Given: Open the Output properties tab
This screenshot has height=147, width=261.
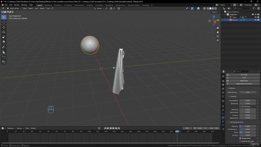Looking at the screenshot, I should 223,85.
